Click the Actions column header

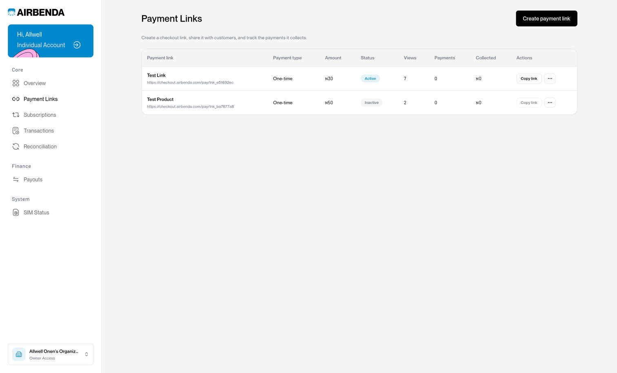point(524,58)
